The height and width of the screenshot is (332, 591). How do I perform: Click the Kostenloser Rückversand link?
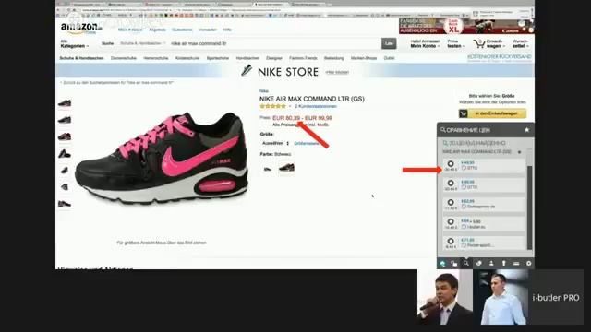499,57
